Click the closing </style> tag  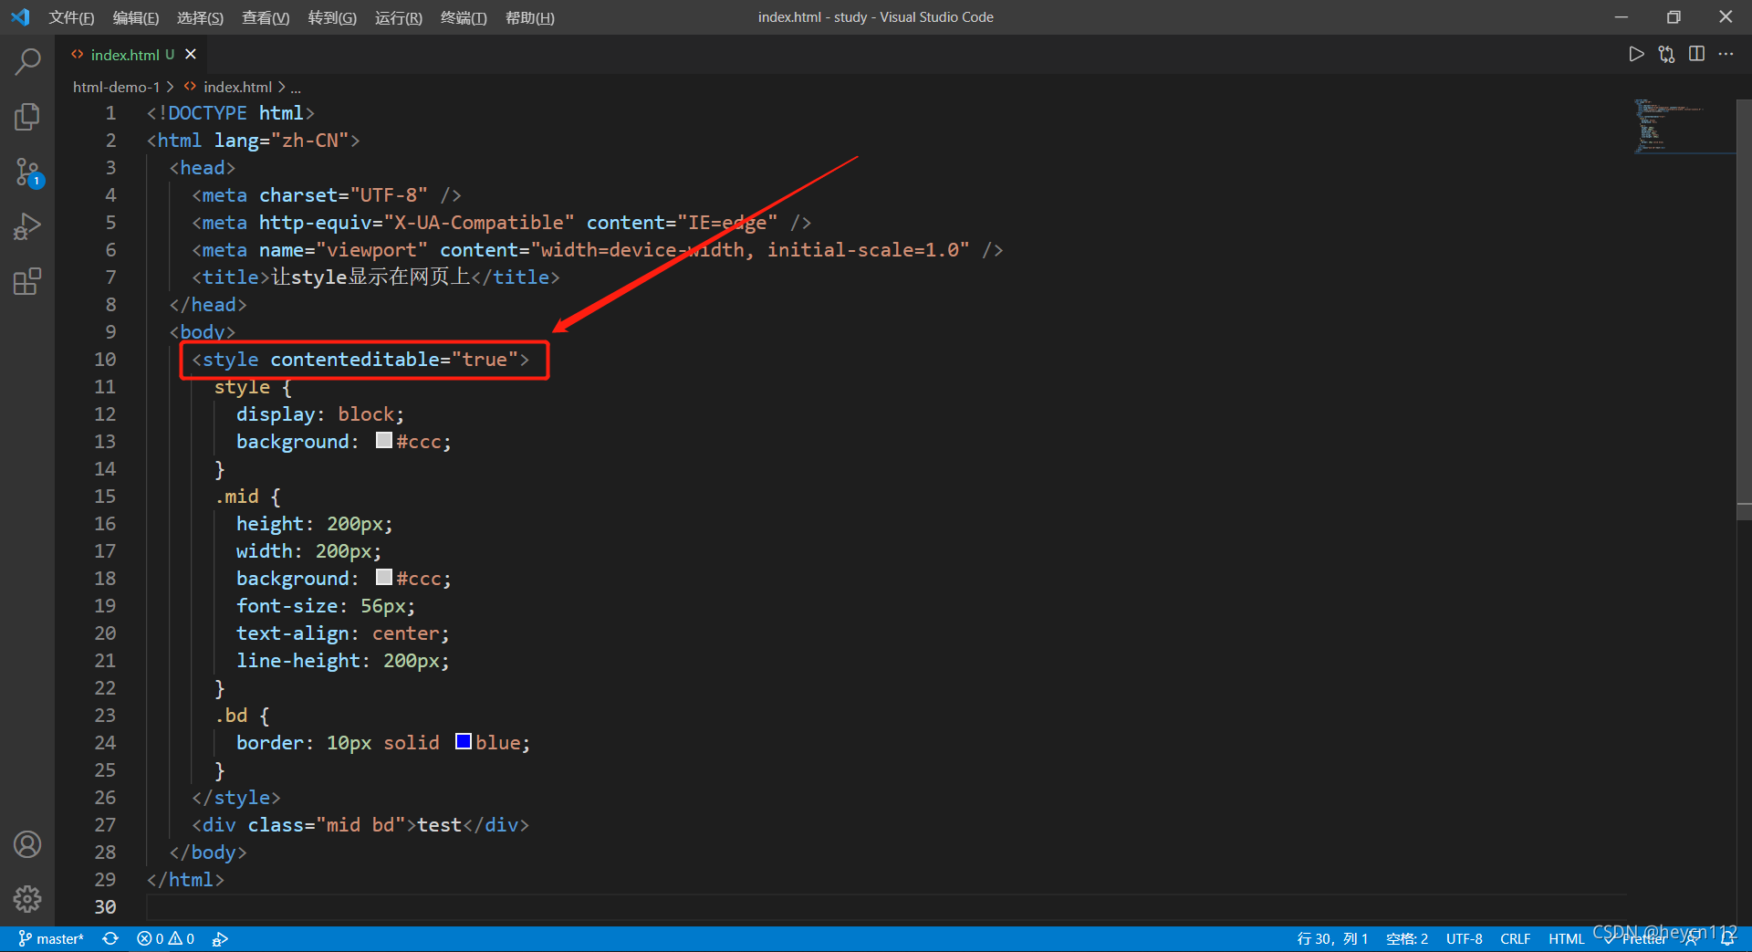tap(235, 798)
